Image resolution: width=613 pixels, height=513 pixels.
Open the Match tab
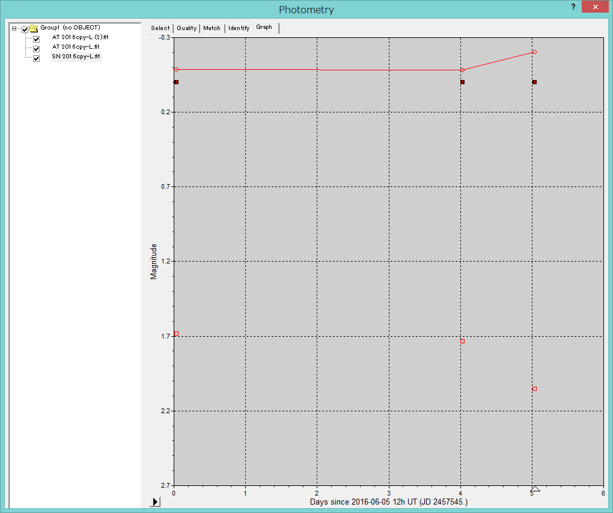coord(212,28)
